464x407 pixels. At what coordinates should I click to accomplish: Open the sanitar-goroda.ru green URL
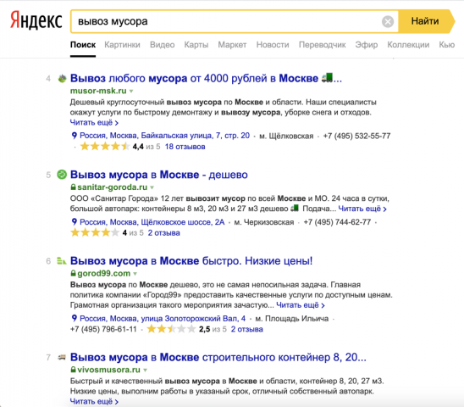coord(112,187)
